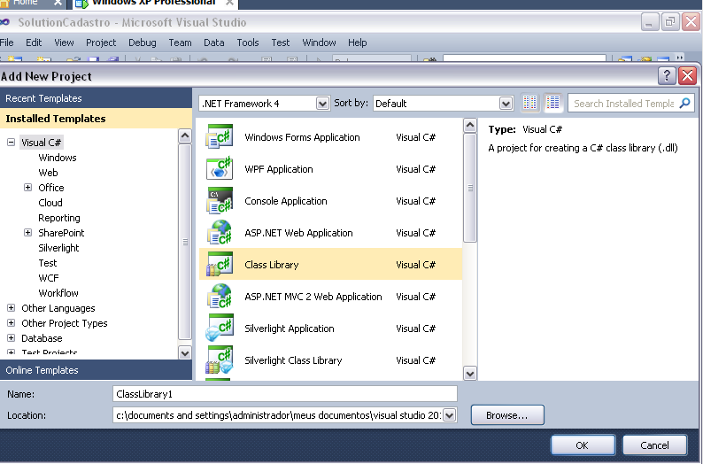Open the Recent Templates section
Viewport: 703px width, 464px height.
(96, 98)
